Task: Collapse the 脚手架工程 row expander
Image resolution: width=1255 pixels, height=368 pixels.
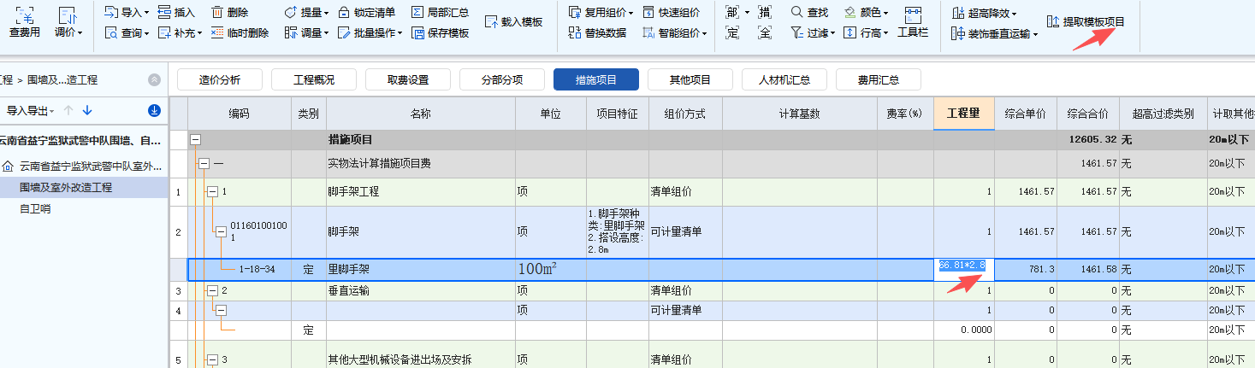Action: click(212, 192)
